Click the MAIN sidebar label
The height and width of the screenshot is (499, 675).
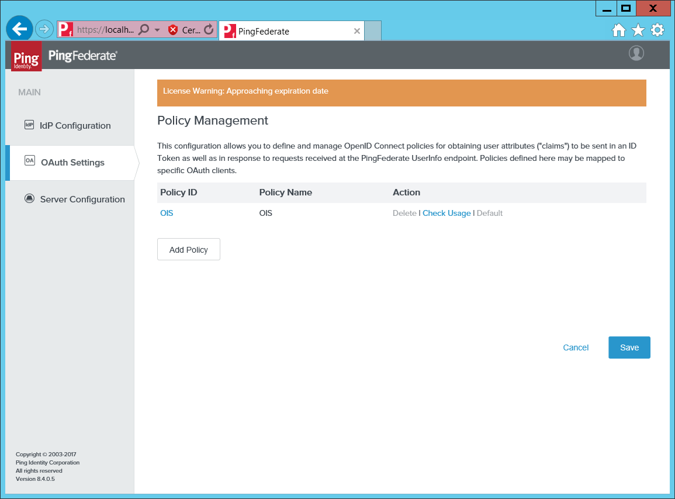[29, 92]
